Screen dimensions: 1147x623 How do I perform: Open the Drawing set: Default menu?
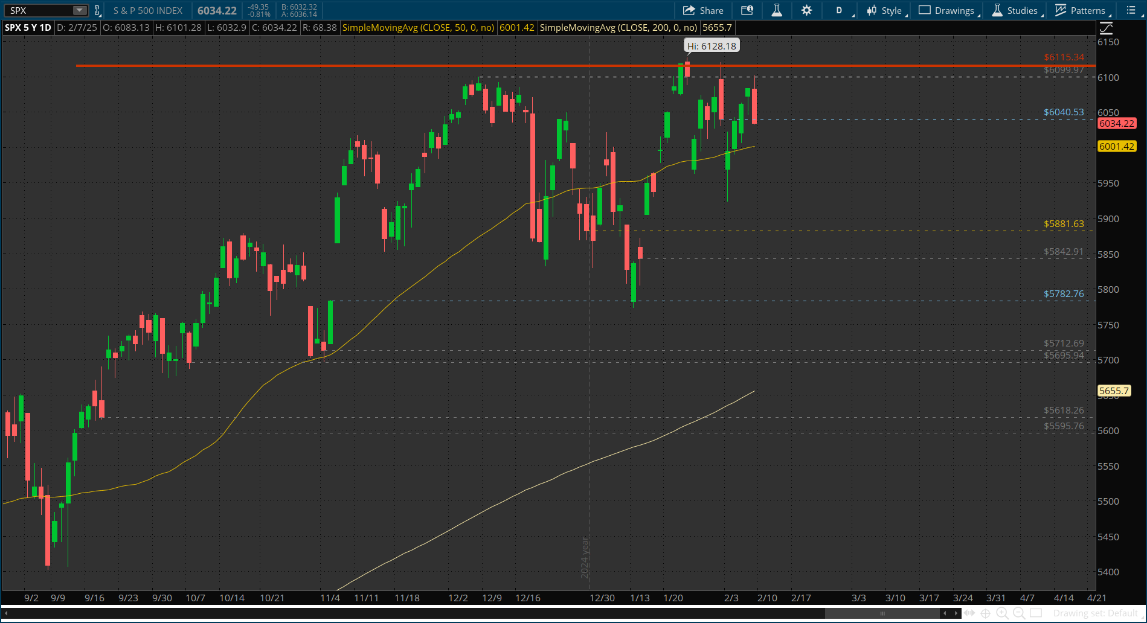tap(1097, 613)
